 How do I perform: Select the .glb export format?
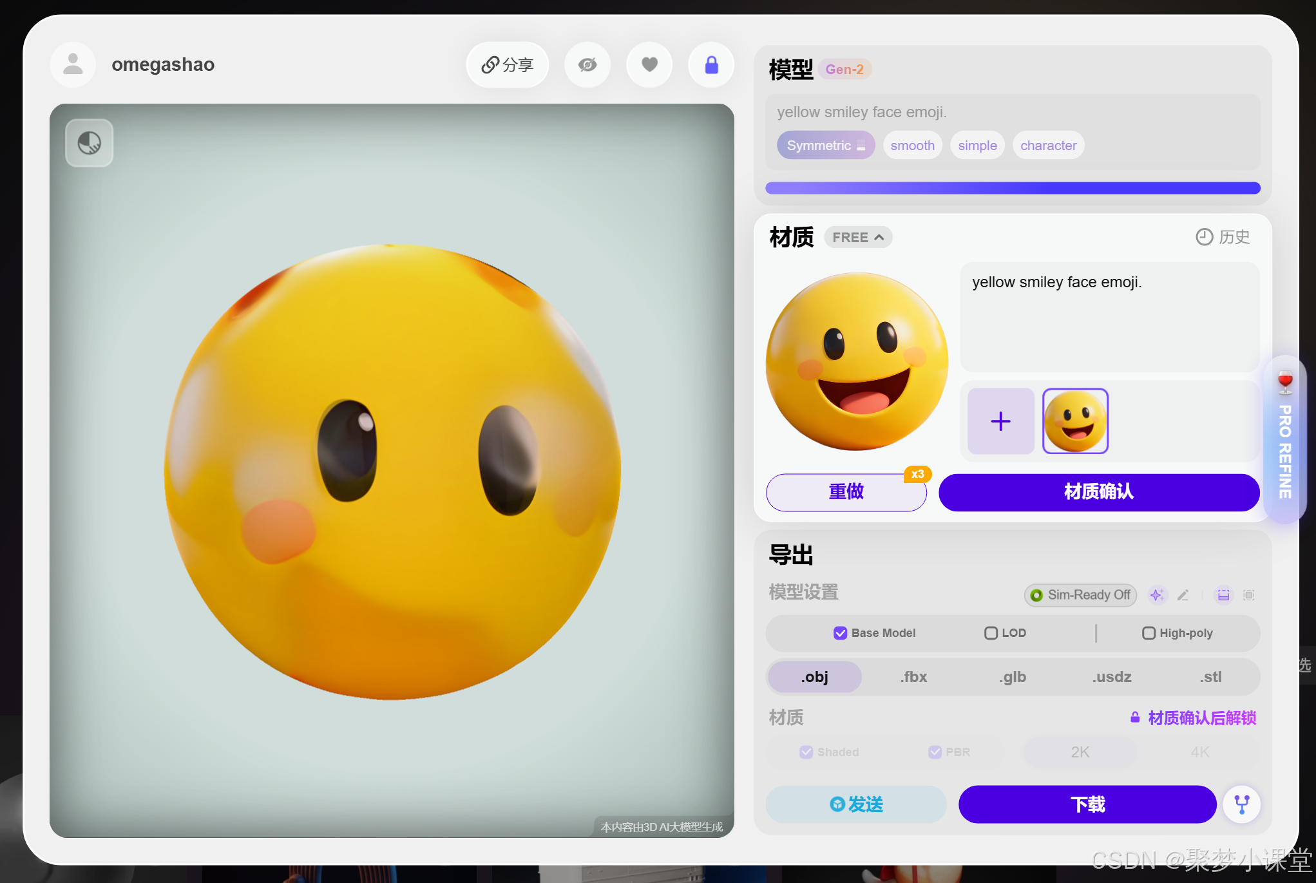pyautogui.click(x=1013, y=677)
